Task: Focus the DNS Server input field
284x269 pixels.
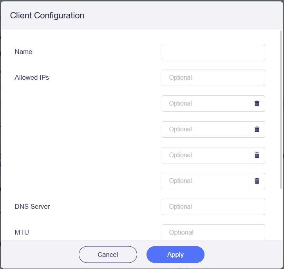Action: tap(213, 207)
